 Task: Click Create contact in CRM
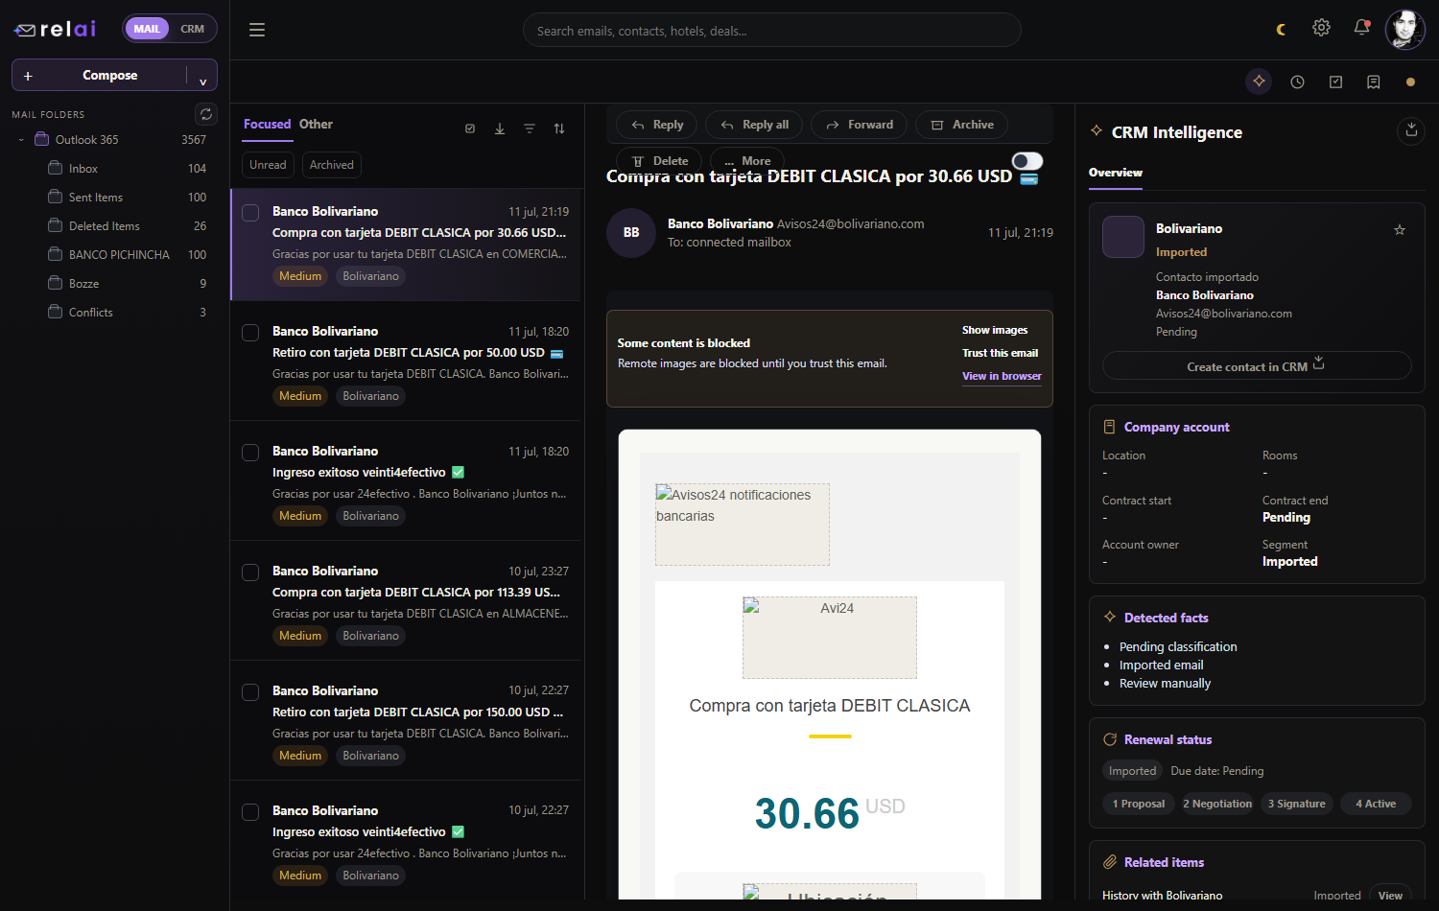tap(1257, 365)
